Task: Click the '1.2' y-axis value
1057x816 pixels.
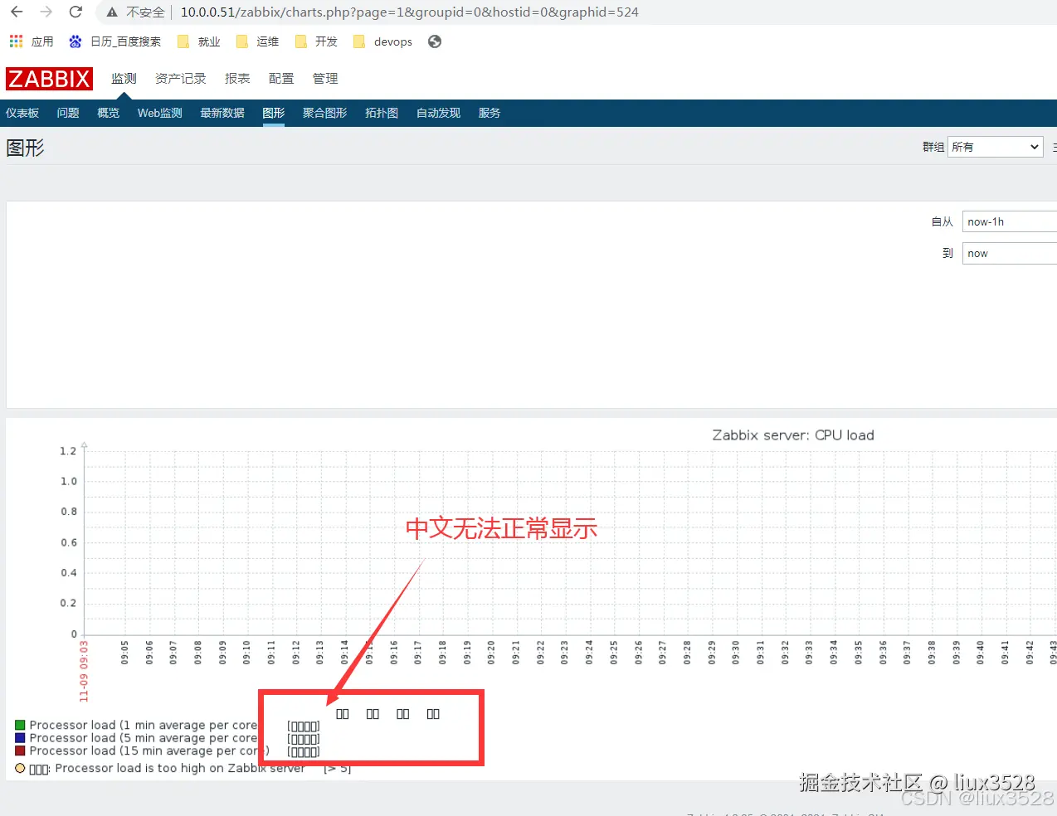Action: coord(68,451)
